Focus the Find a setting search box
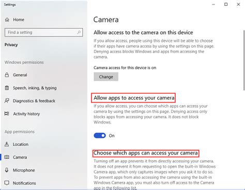The width and height of the screenshot is (245, 190). (x=44, y=32)
